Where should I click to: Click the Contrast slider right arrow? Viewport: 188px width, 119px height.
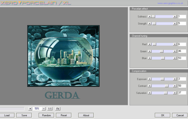[x=175, y=86]
